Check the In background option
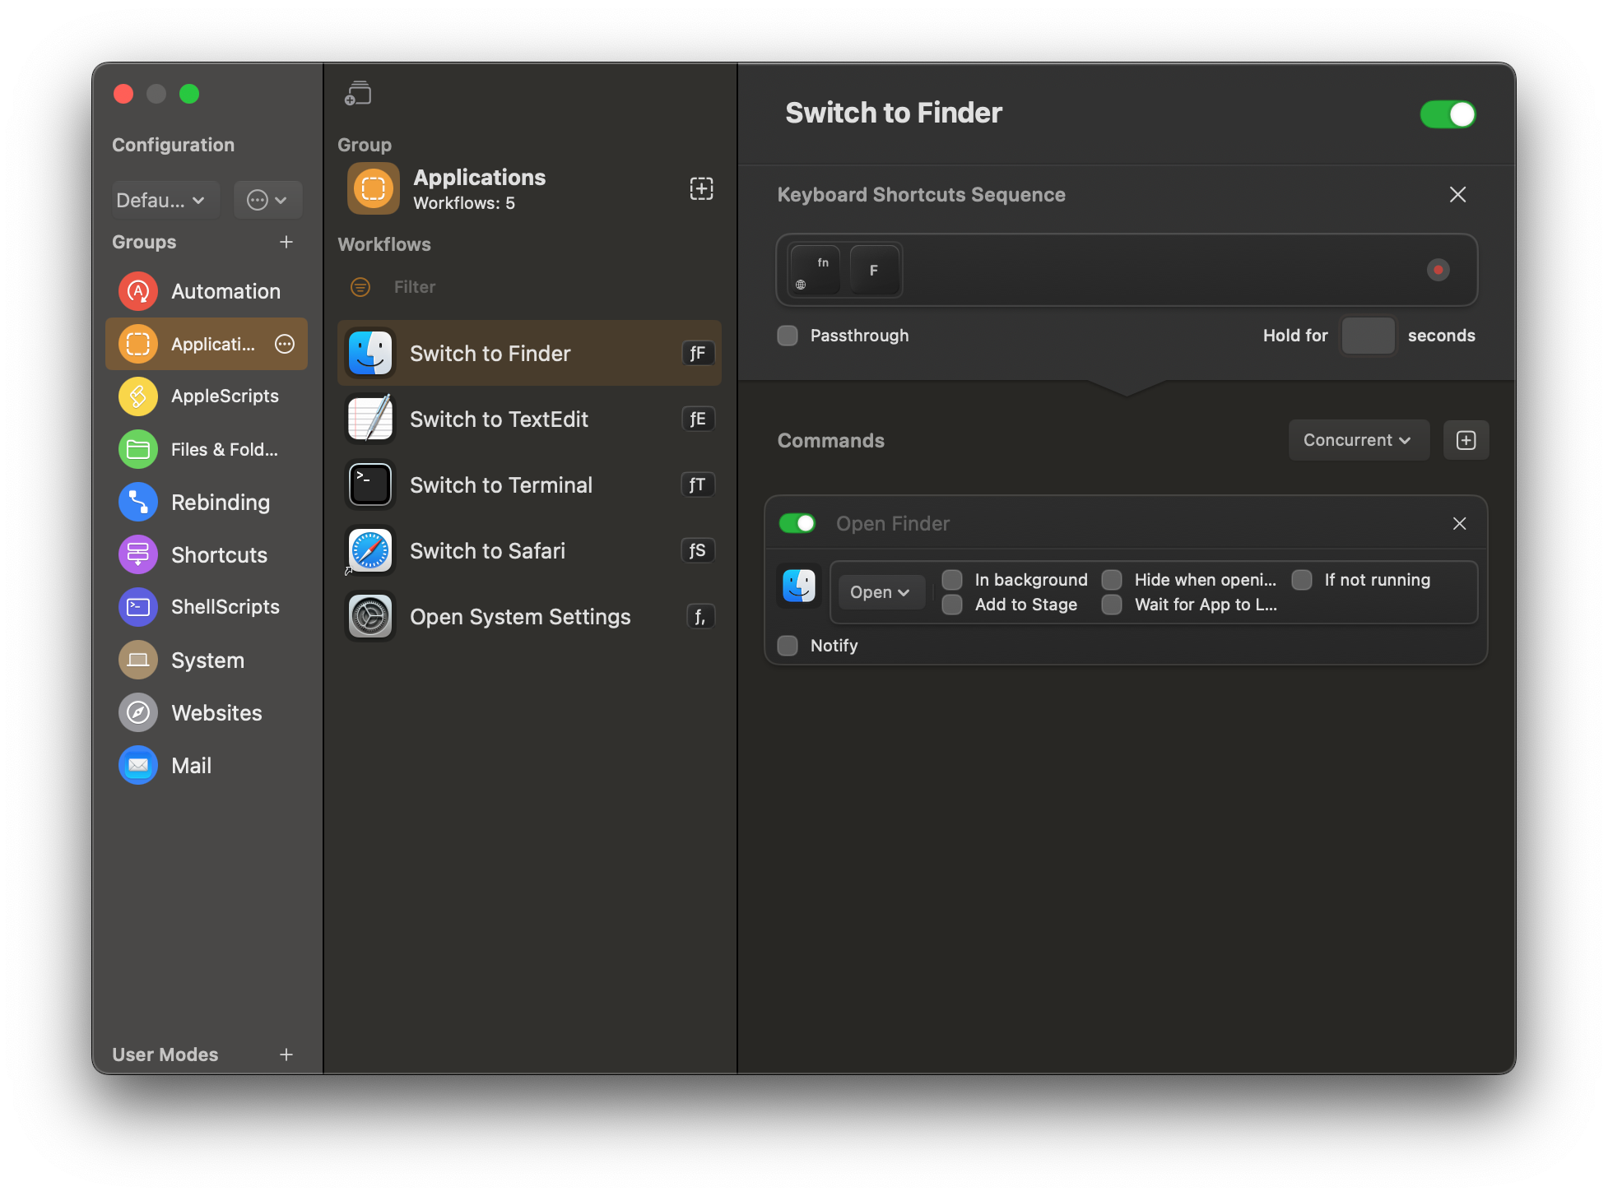Screen dimensions: 1608x1196 (952, 580)
